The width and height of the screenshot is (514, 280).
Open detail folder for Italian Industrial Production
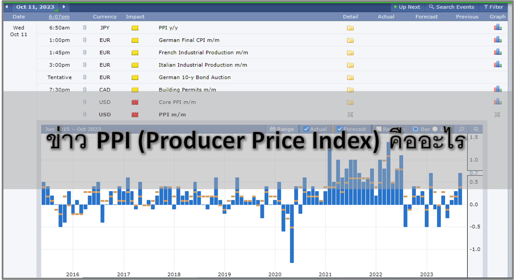pyautogui.click(x=350, y=65)
